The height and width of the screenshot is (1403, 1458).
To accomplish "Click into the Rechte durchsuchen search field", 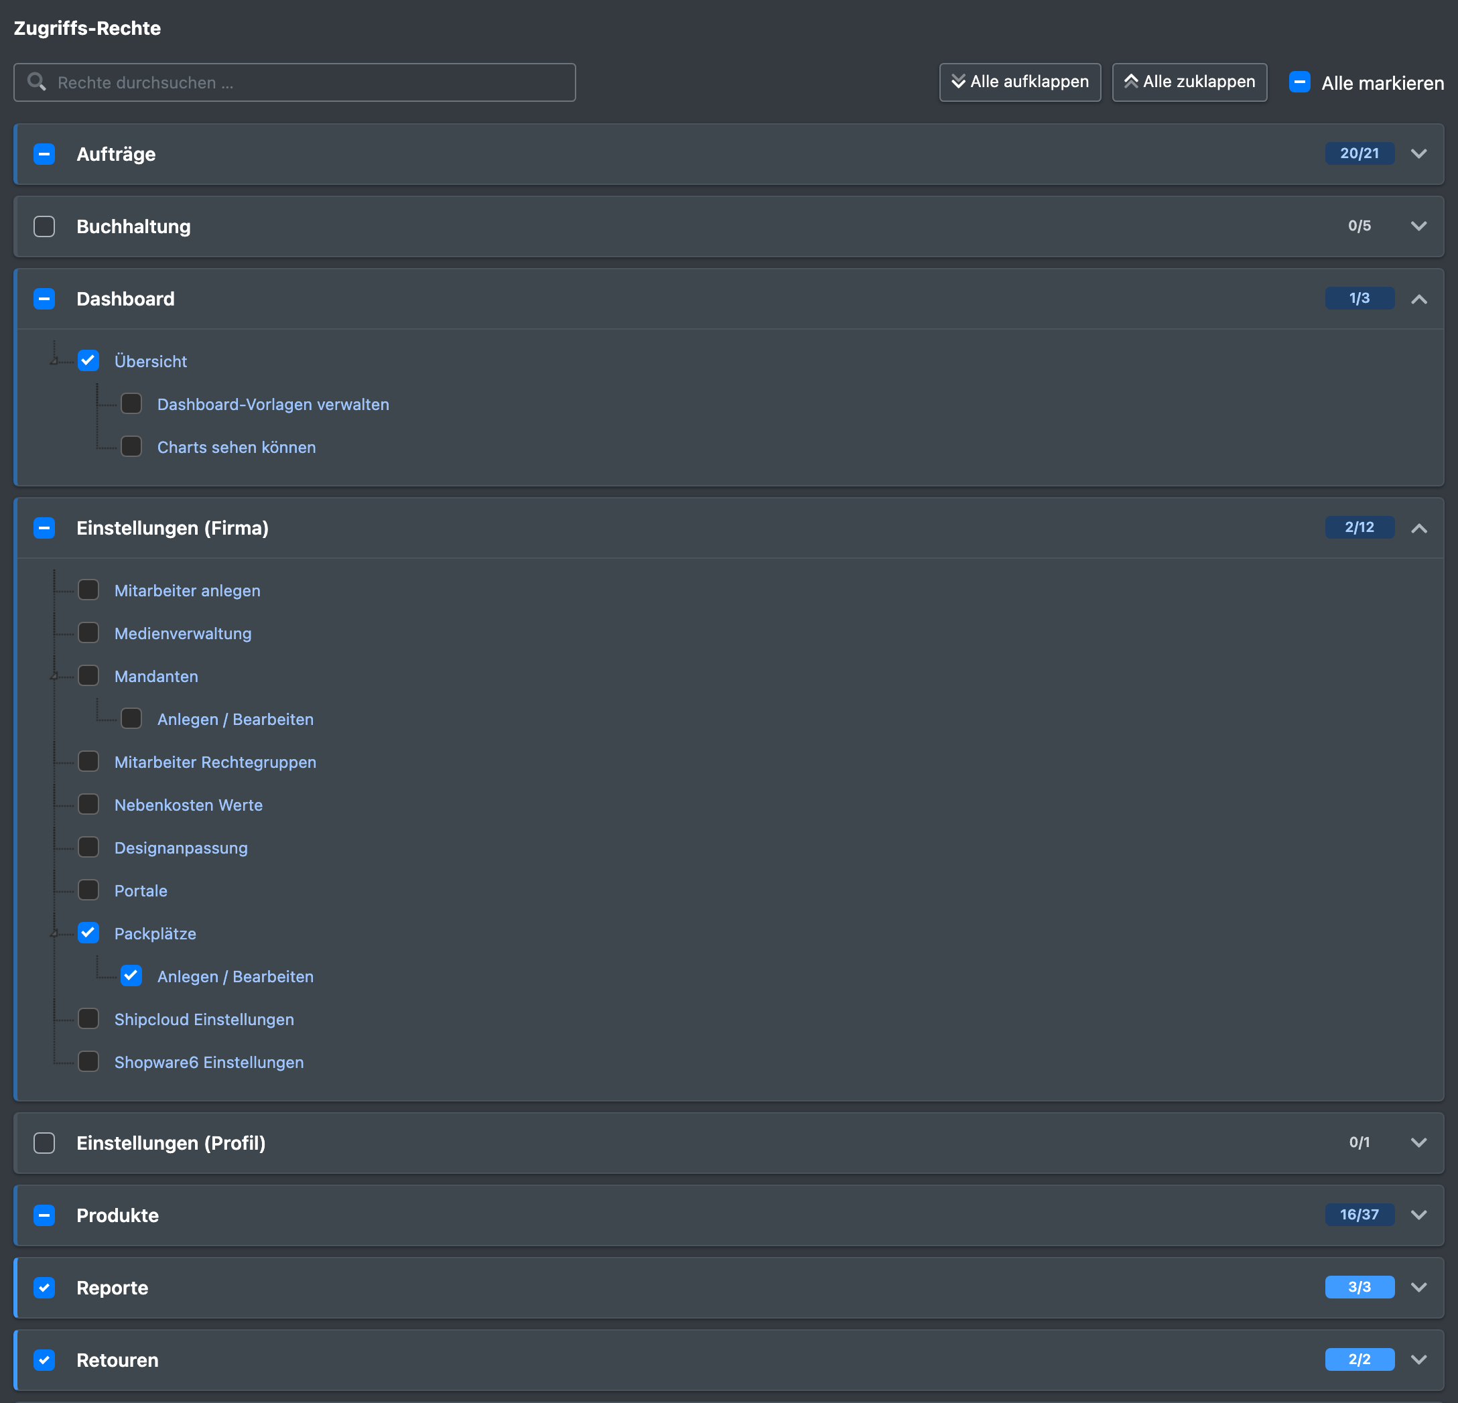I will tap(295, 82).
